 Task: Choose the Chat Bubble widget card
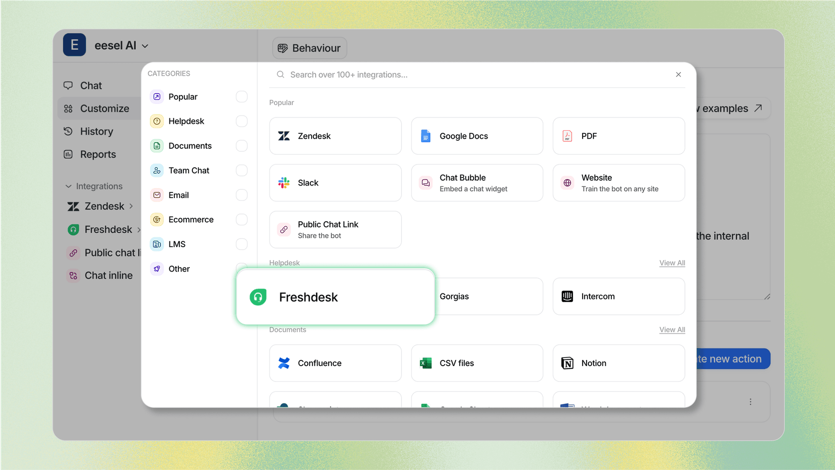(477, 183)
